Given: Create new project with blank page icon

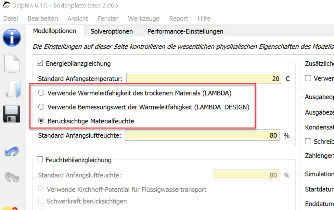Looking at the screenshot, I should [x=12, y=63].
